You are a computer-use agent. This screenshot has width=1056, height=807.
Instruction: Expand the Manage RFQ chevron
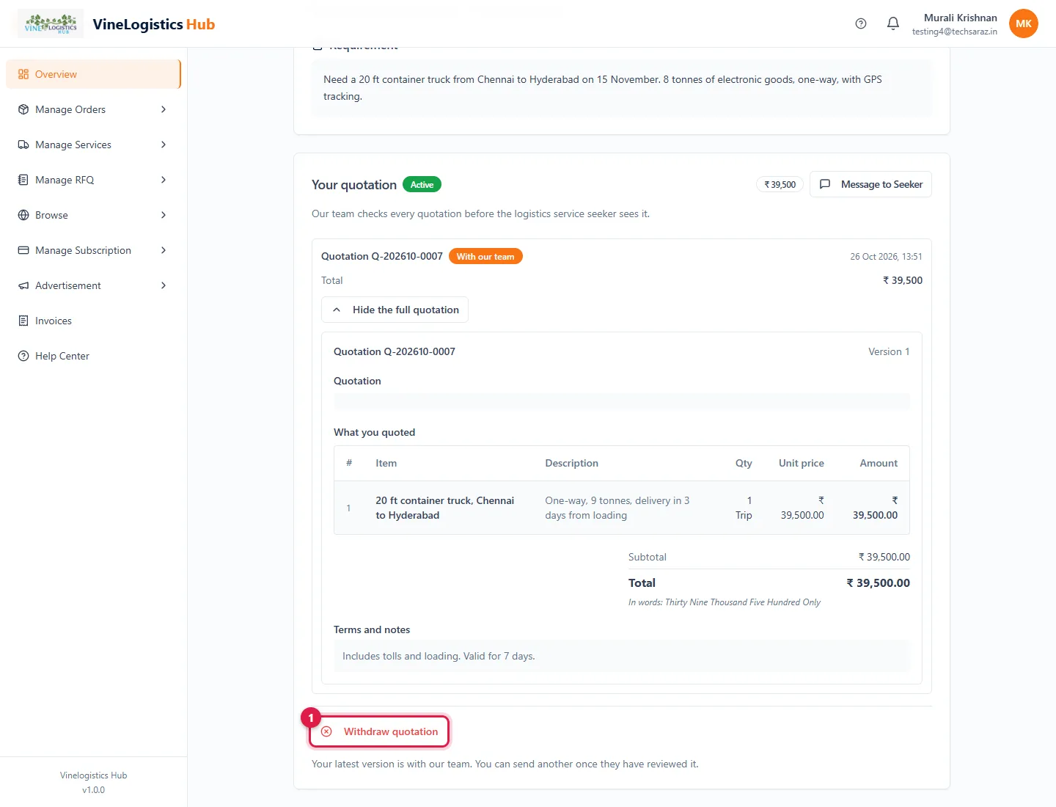pos(164,180)
